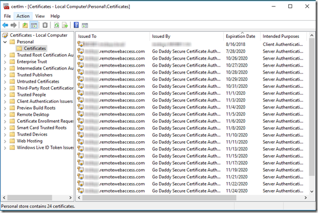318x213 pixels.
Task: Sort by Intended Purposes column header
Action: click(284, 36)
